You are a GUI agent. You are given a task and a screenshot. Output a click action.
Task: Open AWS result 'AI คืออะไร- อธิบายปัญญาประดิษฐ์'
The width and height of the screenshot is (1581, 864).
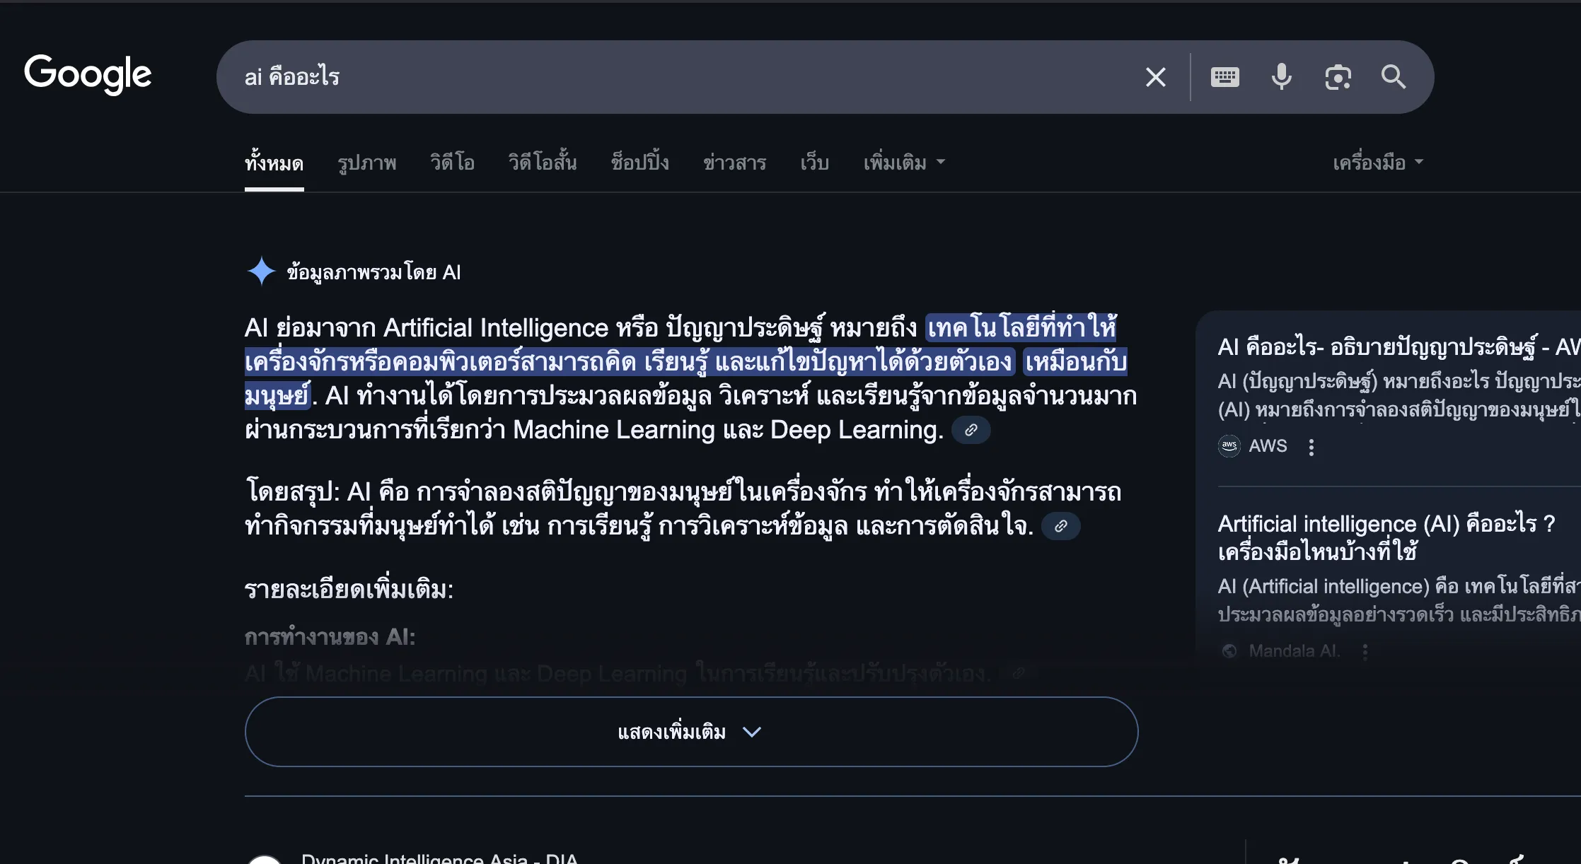click(1398, 347)
